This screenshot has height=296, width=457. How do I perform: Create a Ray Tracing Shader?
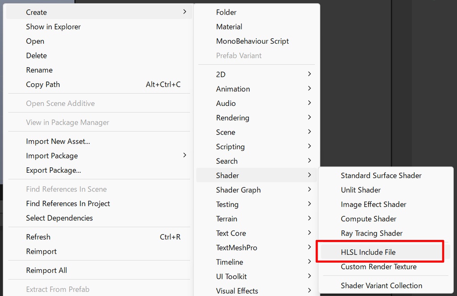pos(371,233)
